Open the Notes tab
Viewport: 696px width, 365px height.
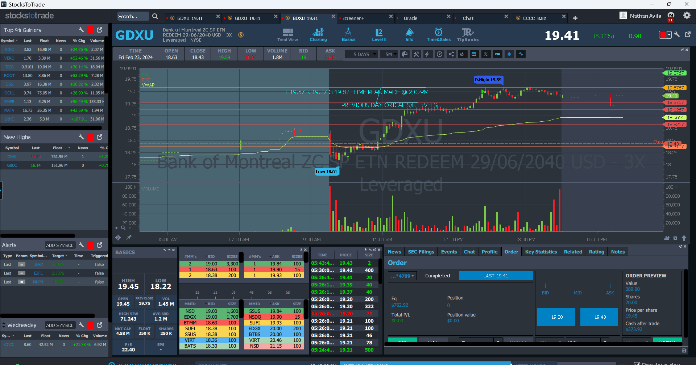tap(618, 252)
